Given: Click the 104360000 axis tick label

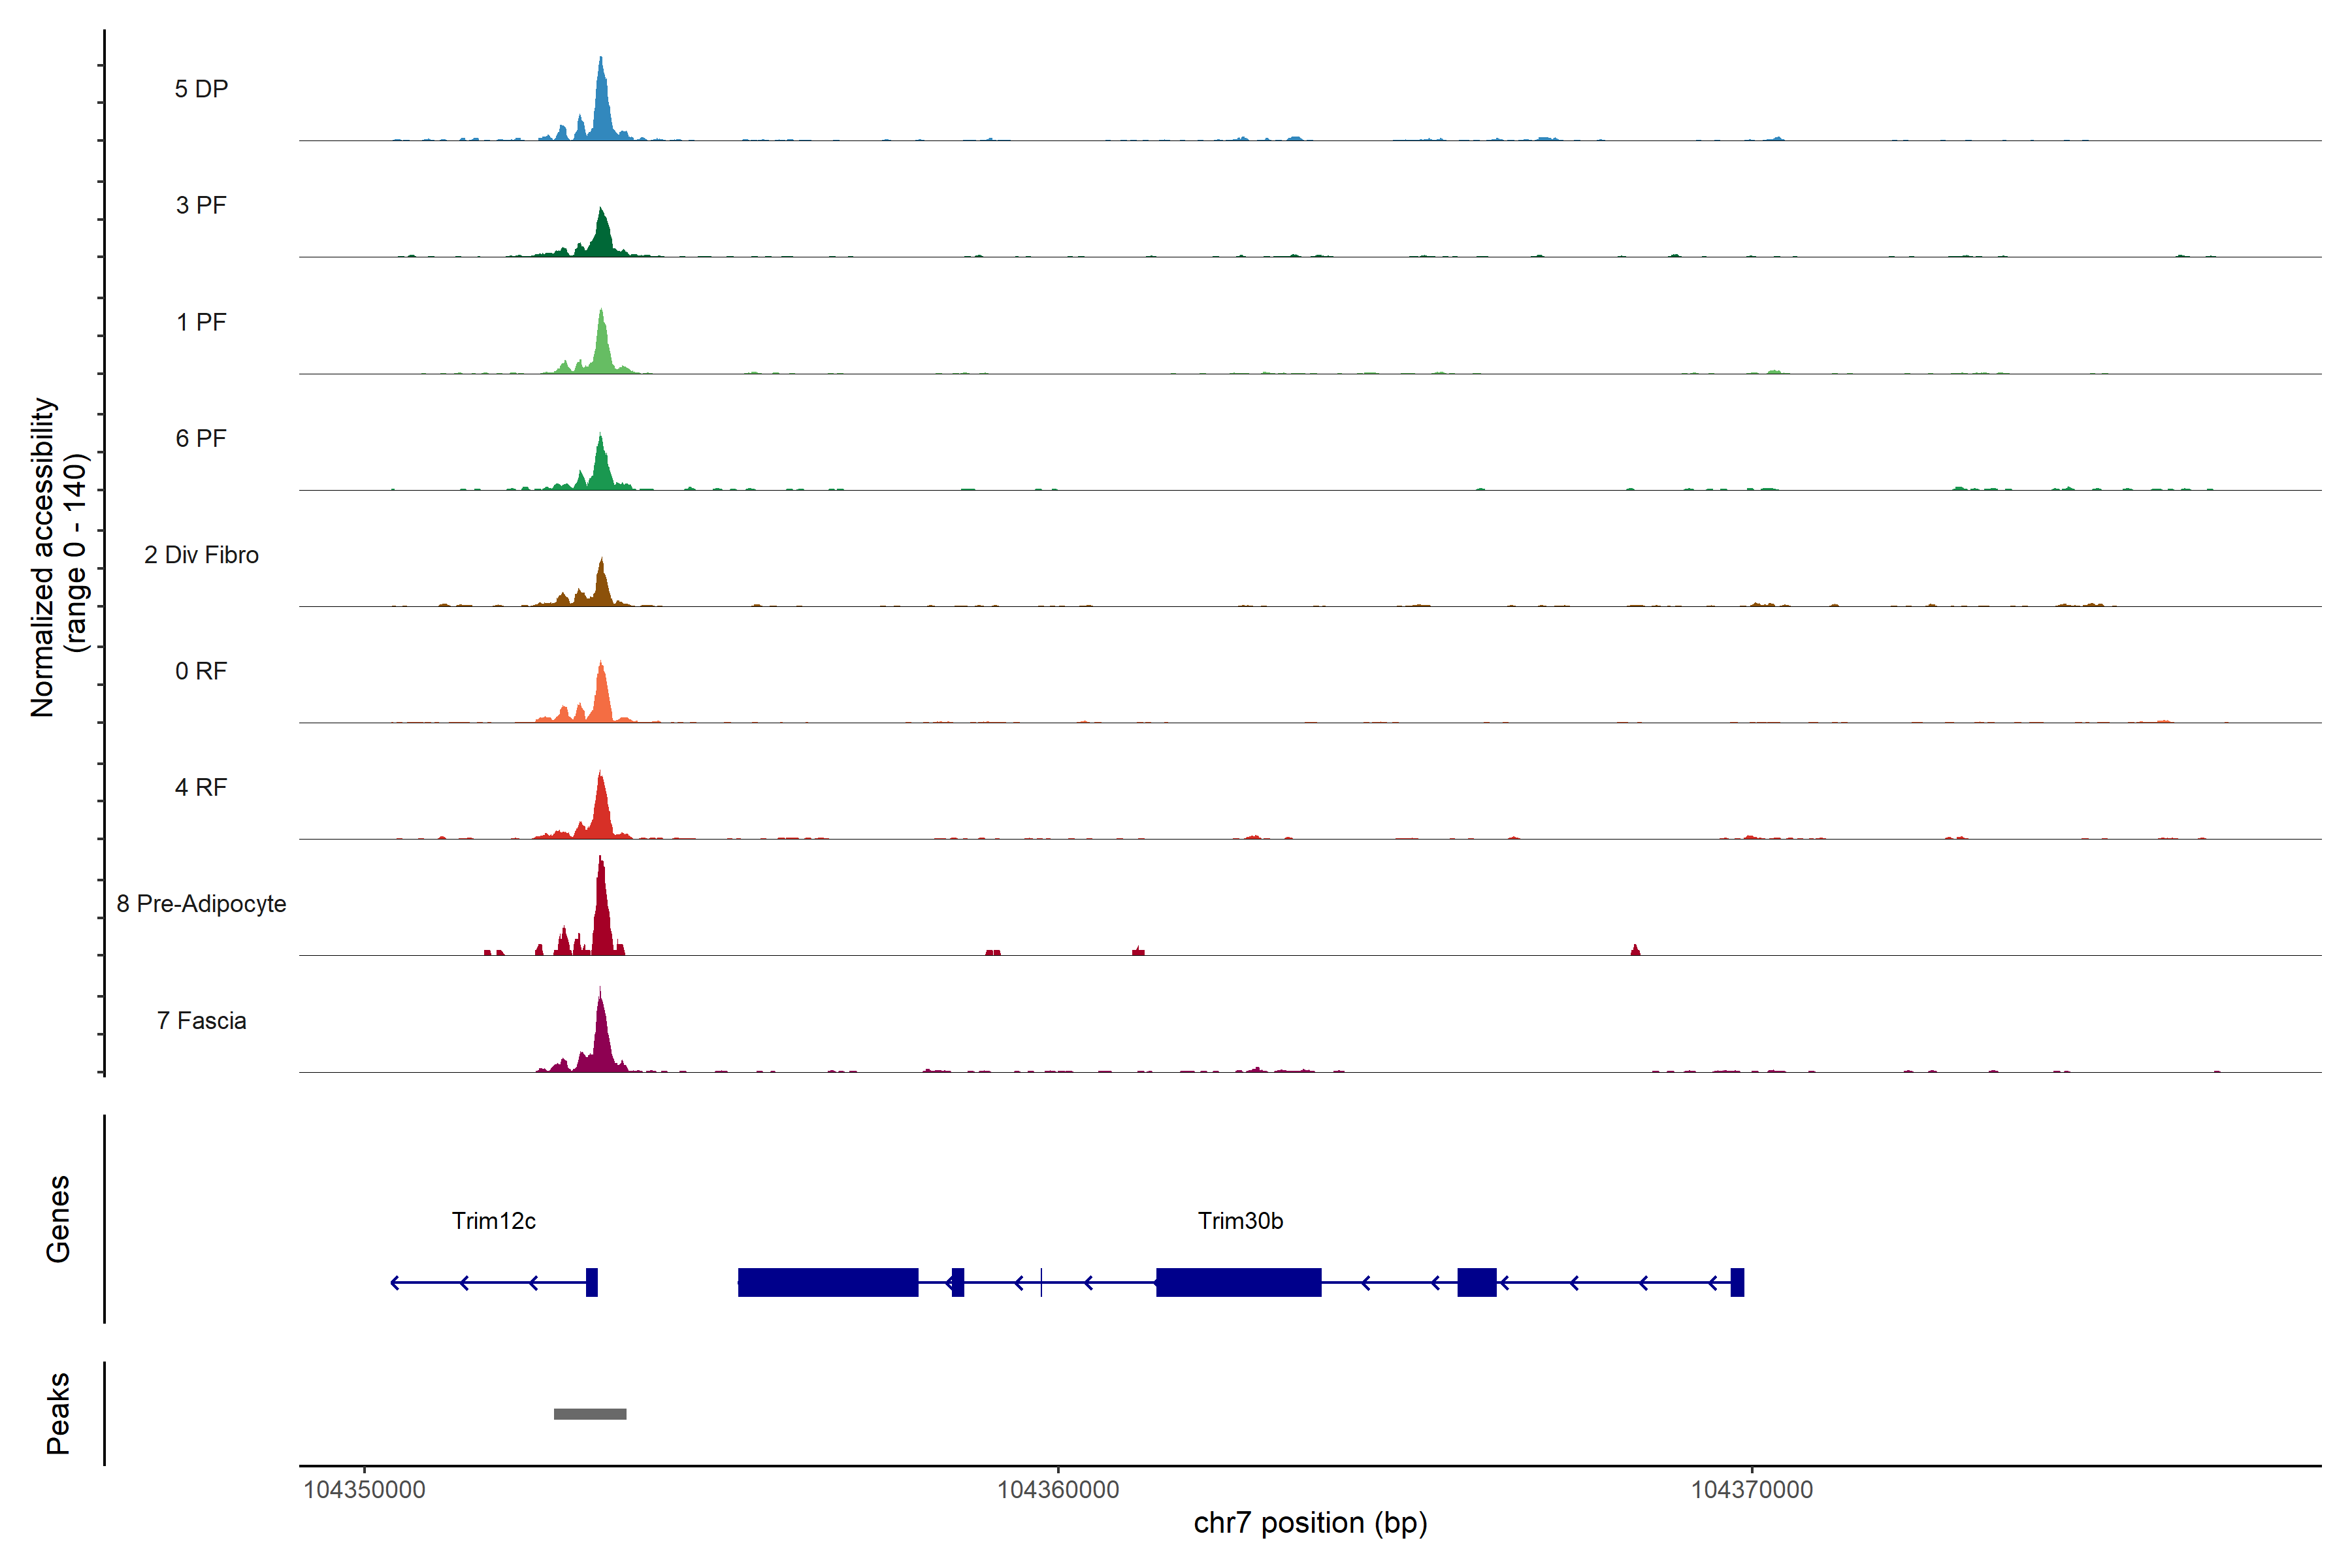Looking at the screenshot, I should [1058, 1490].
